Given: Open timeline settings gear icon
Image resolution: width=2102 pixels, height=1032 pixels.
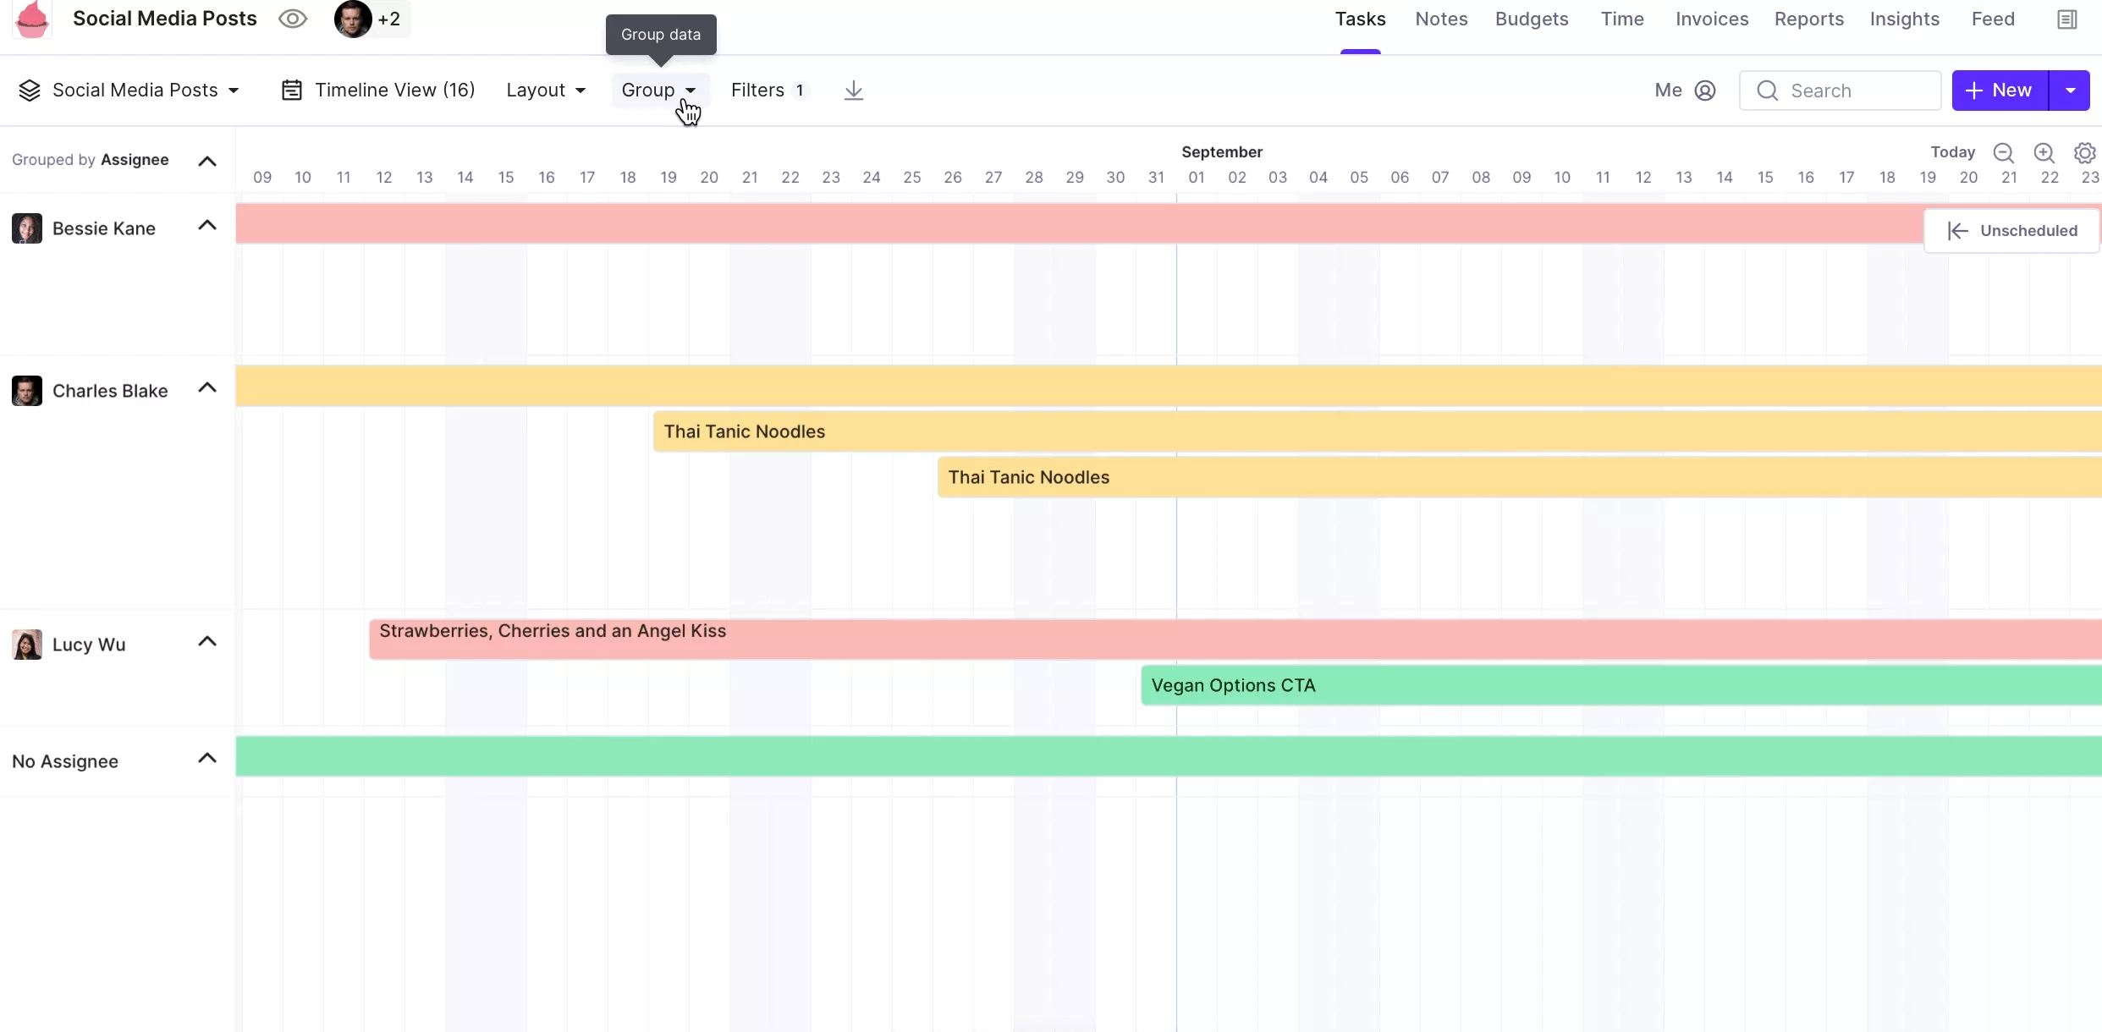Looking at the screenshot, I should pyautogui.click(x=2085, y=153).
